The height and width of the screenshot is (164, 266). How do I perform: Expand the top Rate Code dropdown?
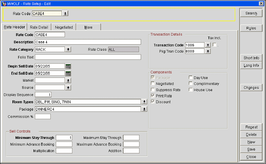(65, 14)
